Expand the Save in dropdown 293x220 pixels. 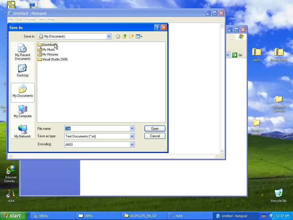tap(109, 36)
